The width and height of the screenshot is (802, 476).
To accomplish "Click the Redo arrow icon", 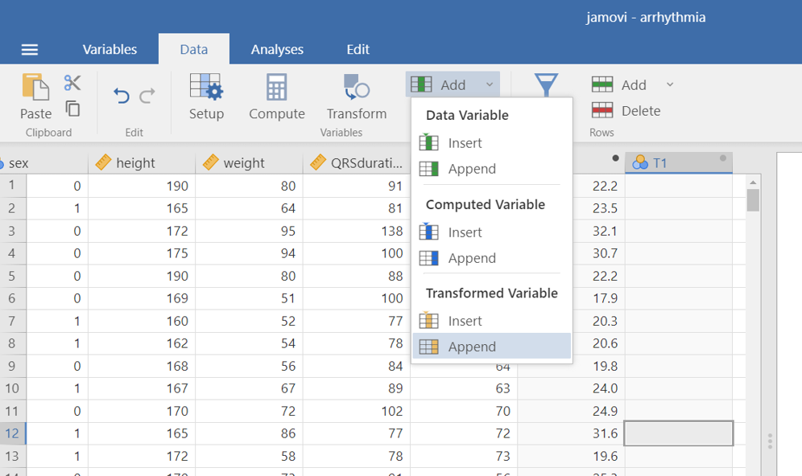I will (x=147, y=96).
